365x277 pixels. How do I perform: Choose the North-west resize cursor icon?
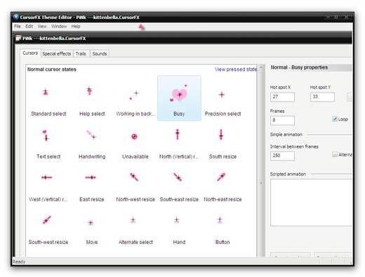[x=134, y=177]
